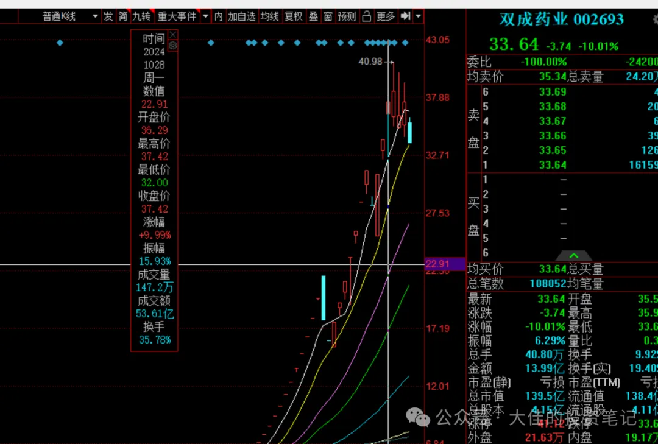Toggle 重大事件 major events markers
The width and height of the screenshot is (658, 444).
tap(177, 16)
